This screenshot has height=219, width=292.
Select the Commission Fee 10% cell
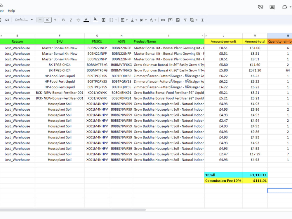(223, 181)
